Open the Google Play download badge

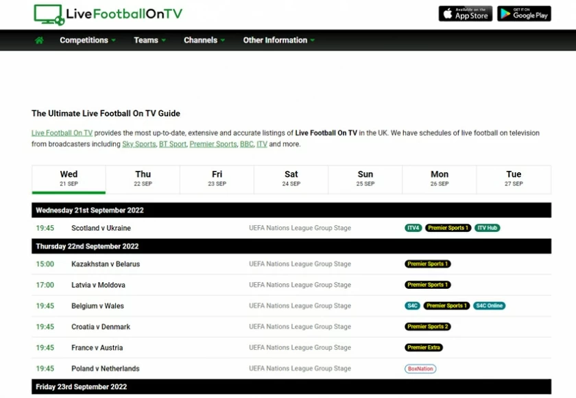tap(524, 13)
